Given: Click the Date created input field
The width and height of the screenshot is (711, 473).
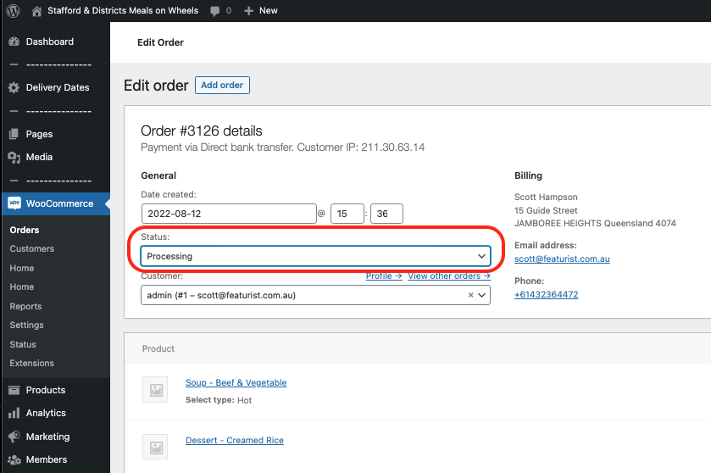Looking at the screenshot, I should (x=229, y=214).
